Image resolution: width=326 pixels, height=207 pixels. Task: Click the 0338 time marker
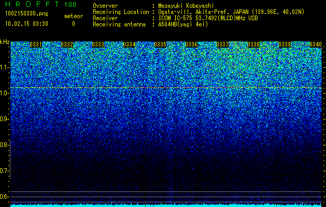pos(253,45)
